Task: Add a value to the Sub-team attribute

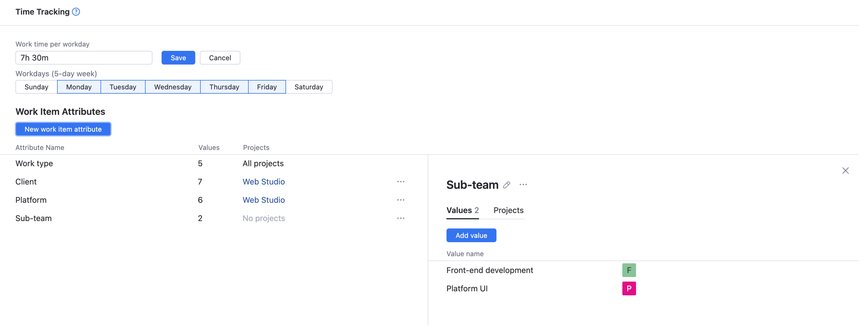Action: pos(471,235)
